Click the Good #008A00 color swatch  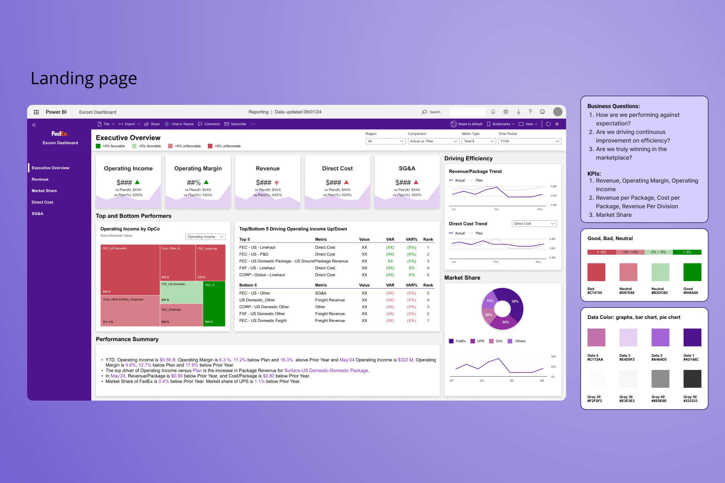(692, 272)
